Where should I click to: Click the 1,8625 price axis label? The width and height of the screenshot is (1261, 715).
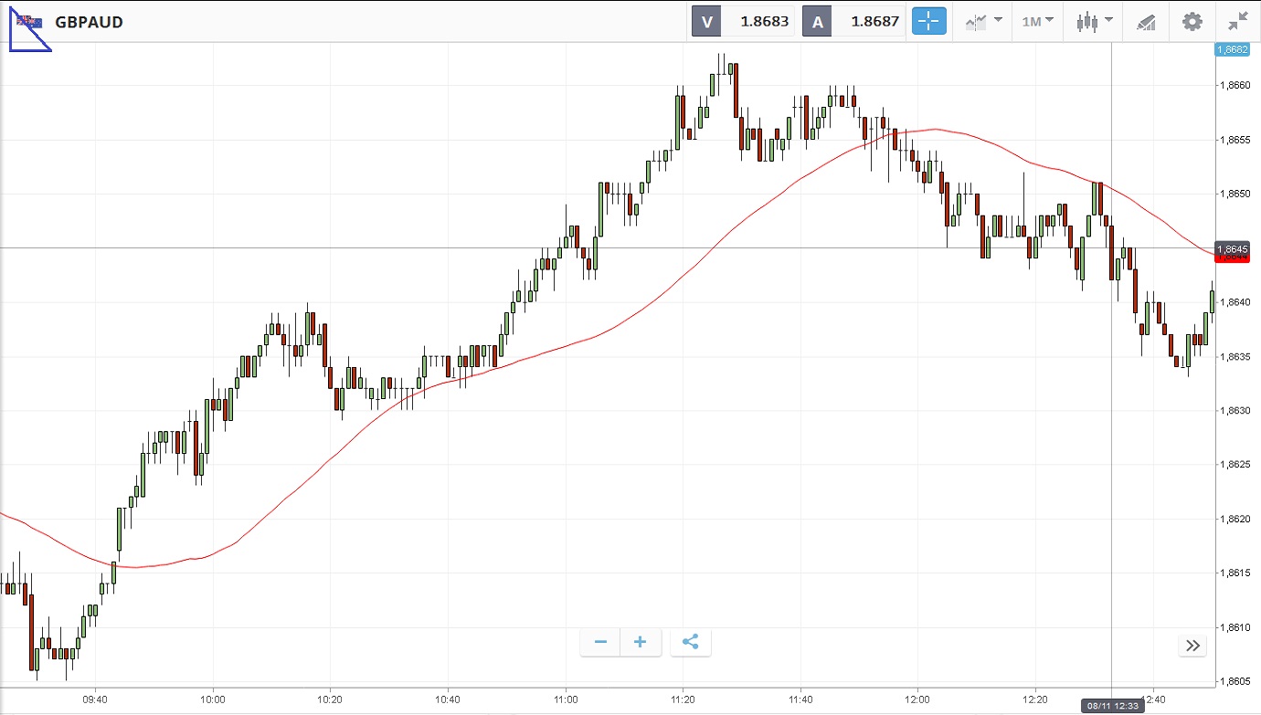pyautogui.click(x=1234, y=465)
